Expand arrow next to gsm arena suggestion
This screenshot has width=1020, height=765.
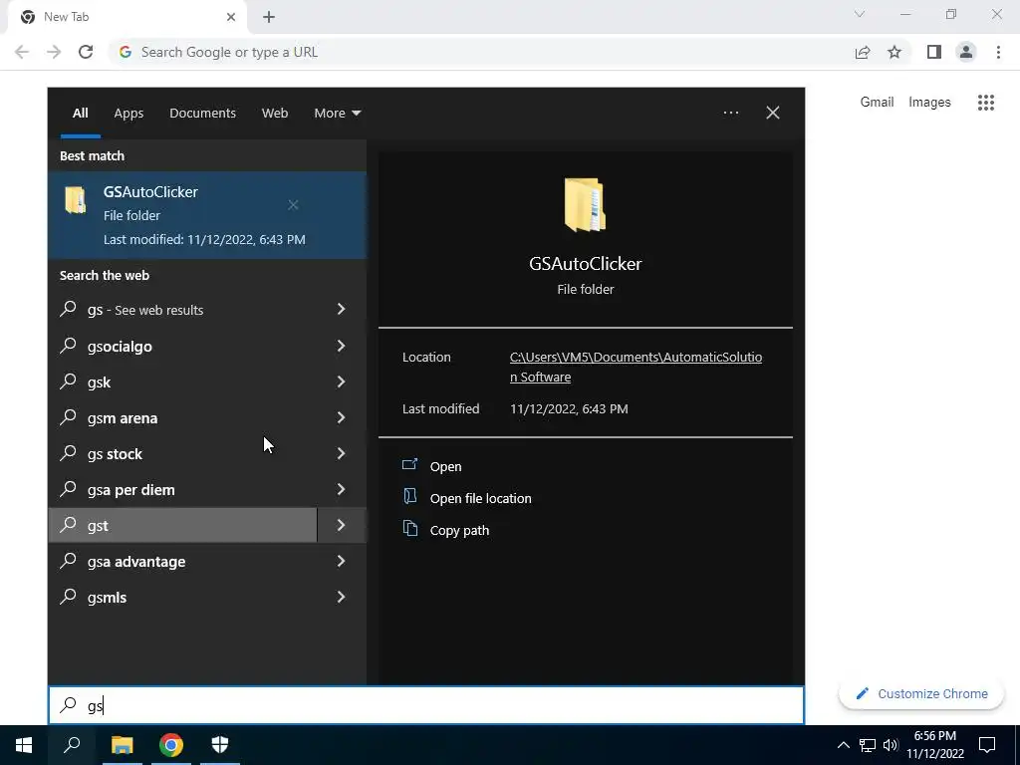[x=342, y=417]
